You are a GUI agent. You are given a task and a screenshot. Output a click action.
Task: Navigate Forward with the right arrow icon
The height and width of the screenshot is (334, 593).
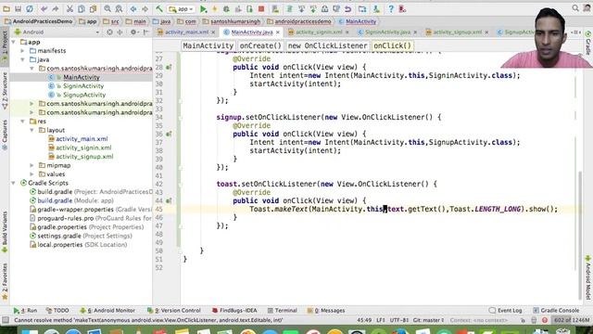pos(145,8)
